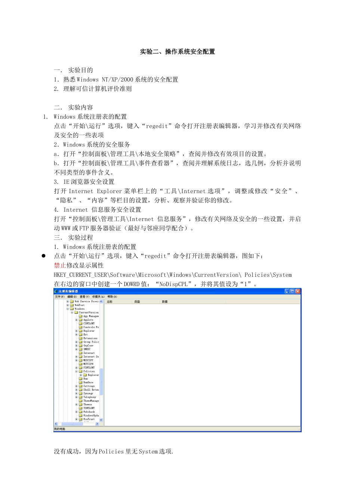This screenshot has height=502, width=355.
Task: Open the 编辑(E) menu
Action: pos(72,297)
